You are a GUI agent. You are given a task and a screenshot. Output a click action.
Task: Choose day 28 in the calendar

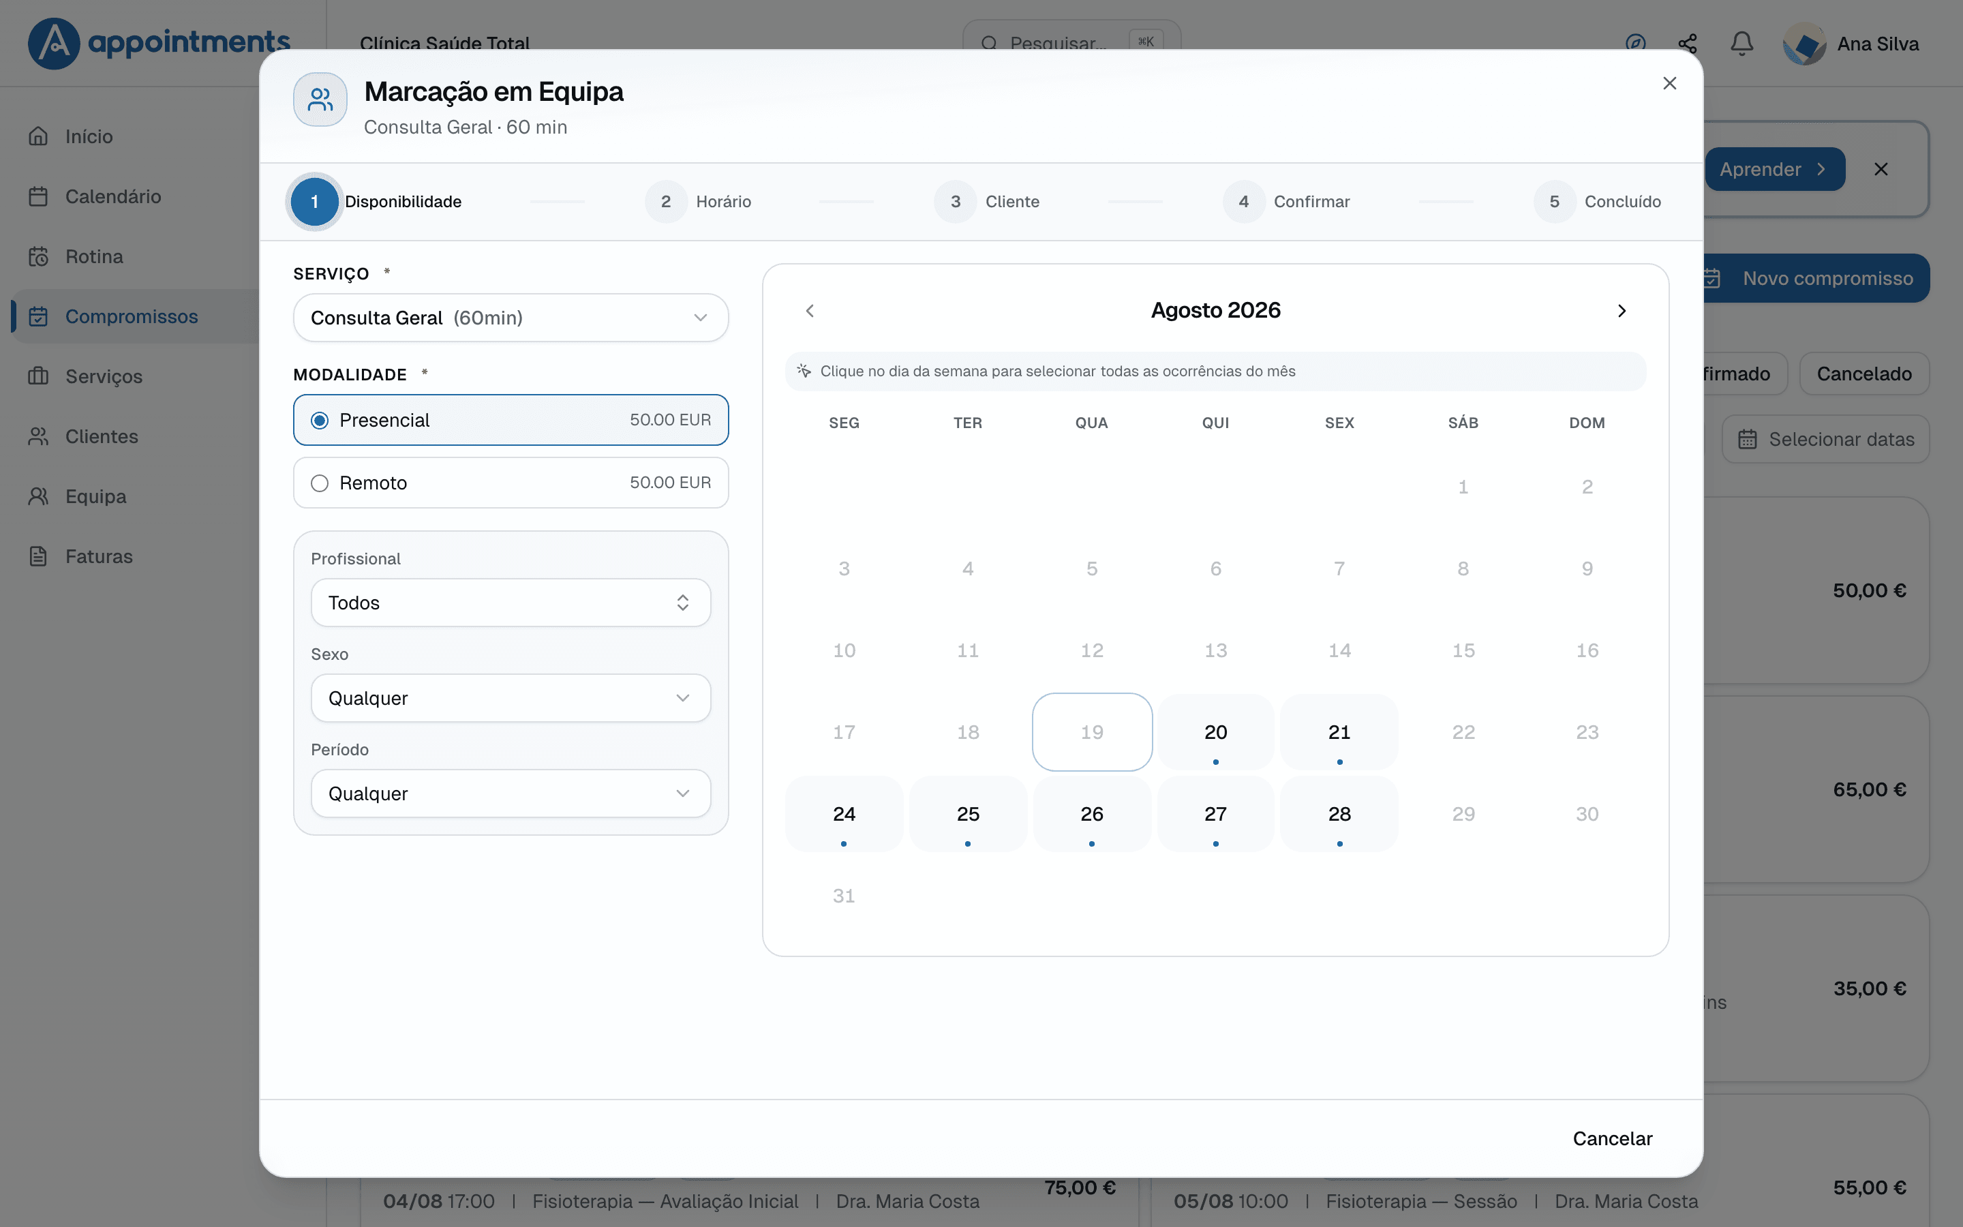click(x=1339, y=815)
